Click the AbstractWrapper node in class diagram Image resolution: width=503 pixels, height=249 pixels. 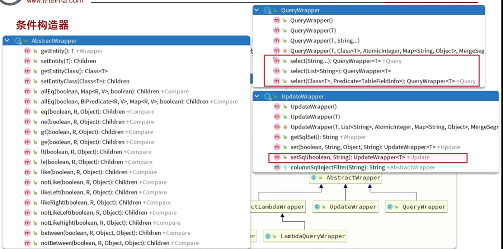346,177
